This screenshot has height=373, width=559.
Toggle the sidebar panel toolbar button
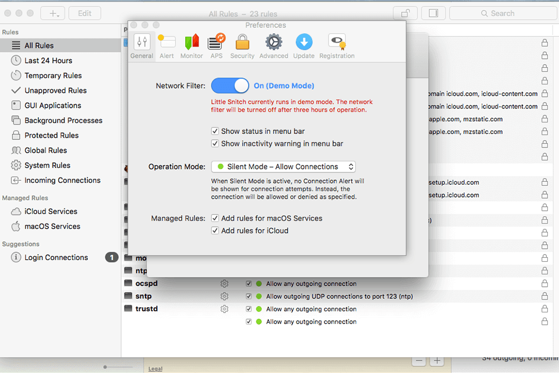(x=433, y=13)
